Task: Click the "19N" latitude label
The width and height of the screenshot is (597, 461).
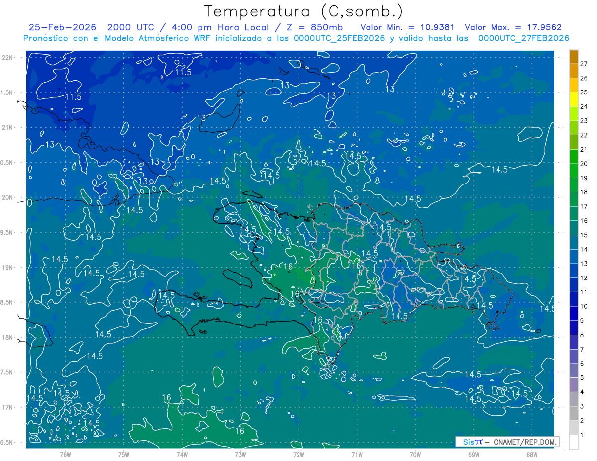Action: coord(8,267)
